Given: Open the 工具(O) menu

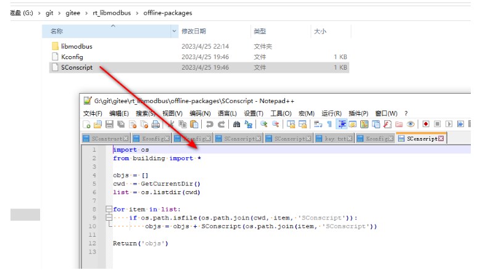Looking at the screenshot, I should pyautogui.click(x=281, y=113).
